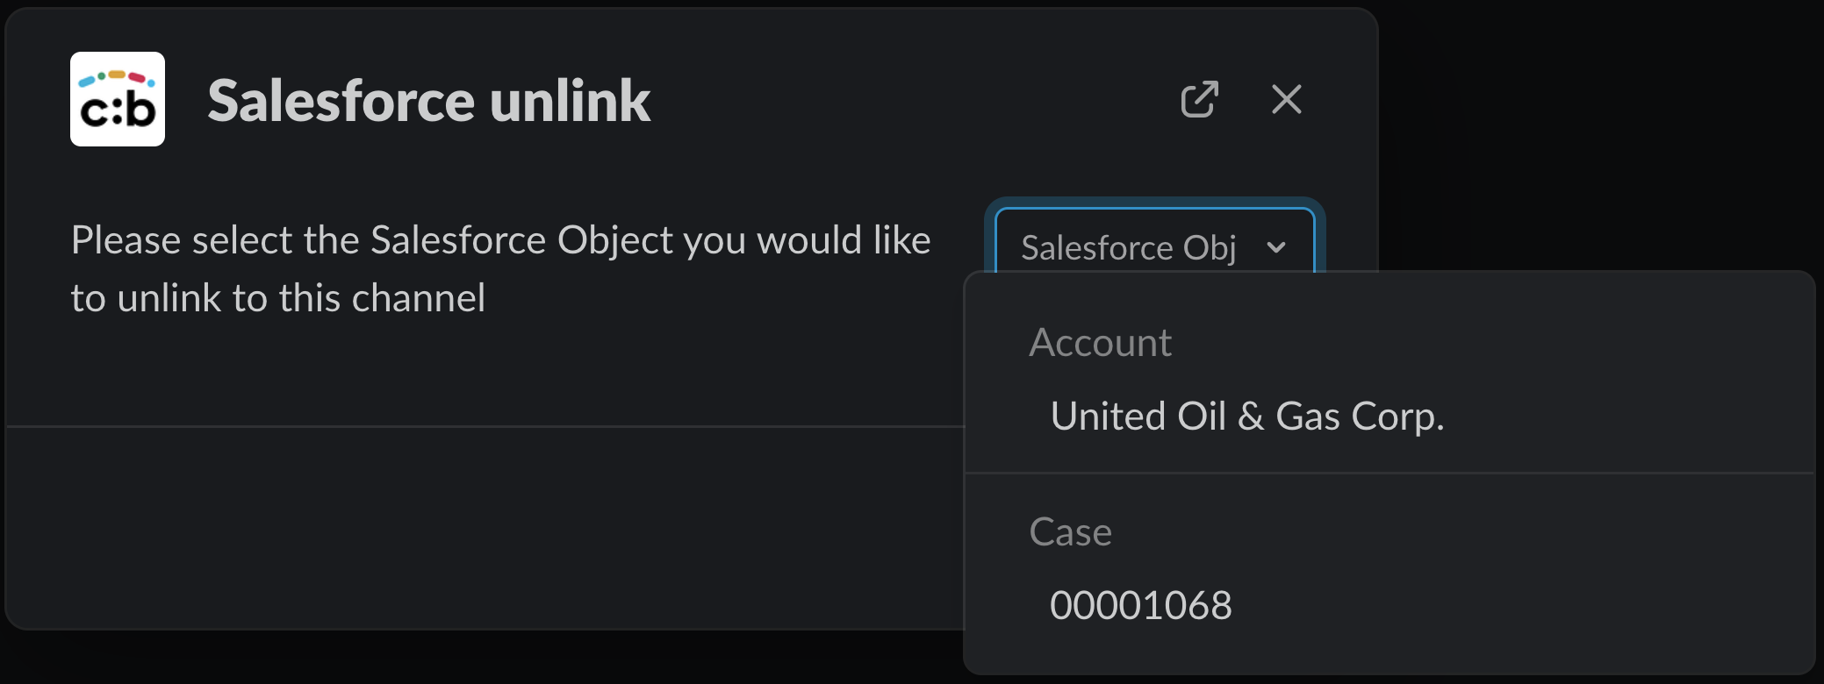Click the dark backdrop outside the modal
This screenshot has width=1824, height=684.
pyautogui.click(x=1598, y=132)
